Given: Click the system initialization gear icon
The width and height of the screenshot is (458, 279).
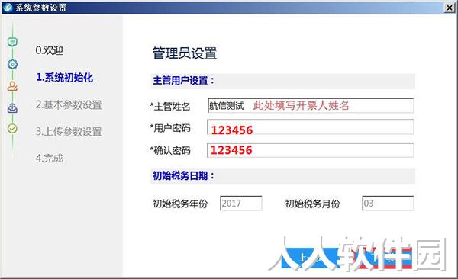Looking at the screenshot, I should point(12,64).
